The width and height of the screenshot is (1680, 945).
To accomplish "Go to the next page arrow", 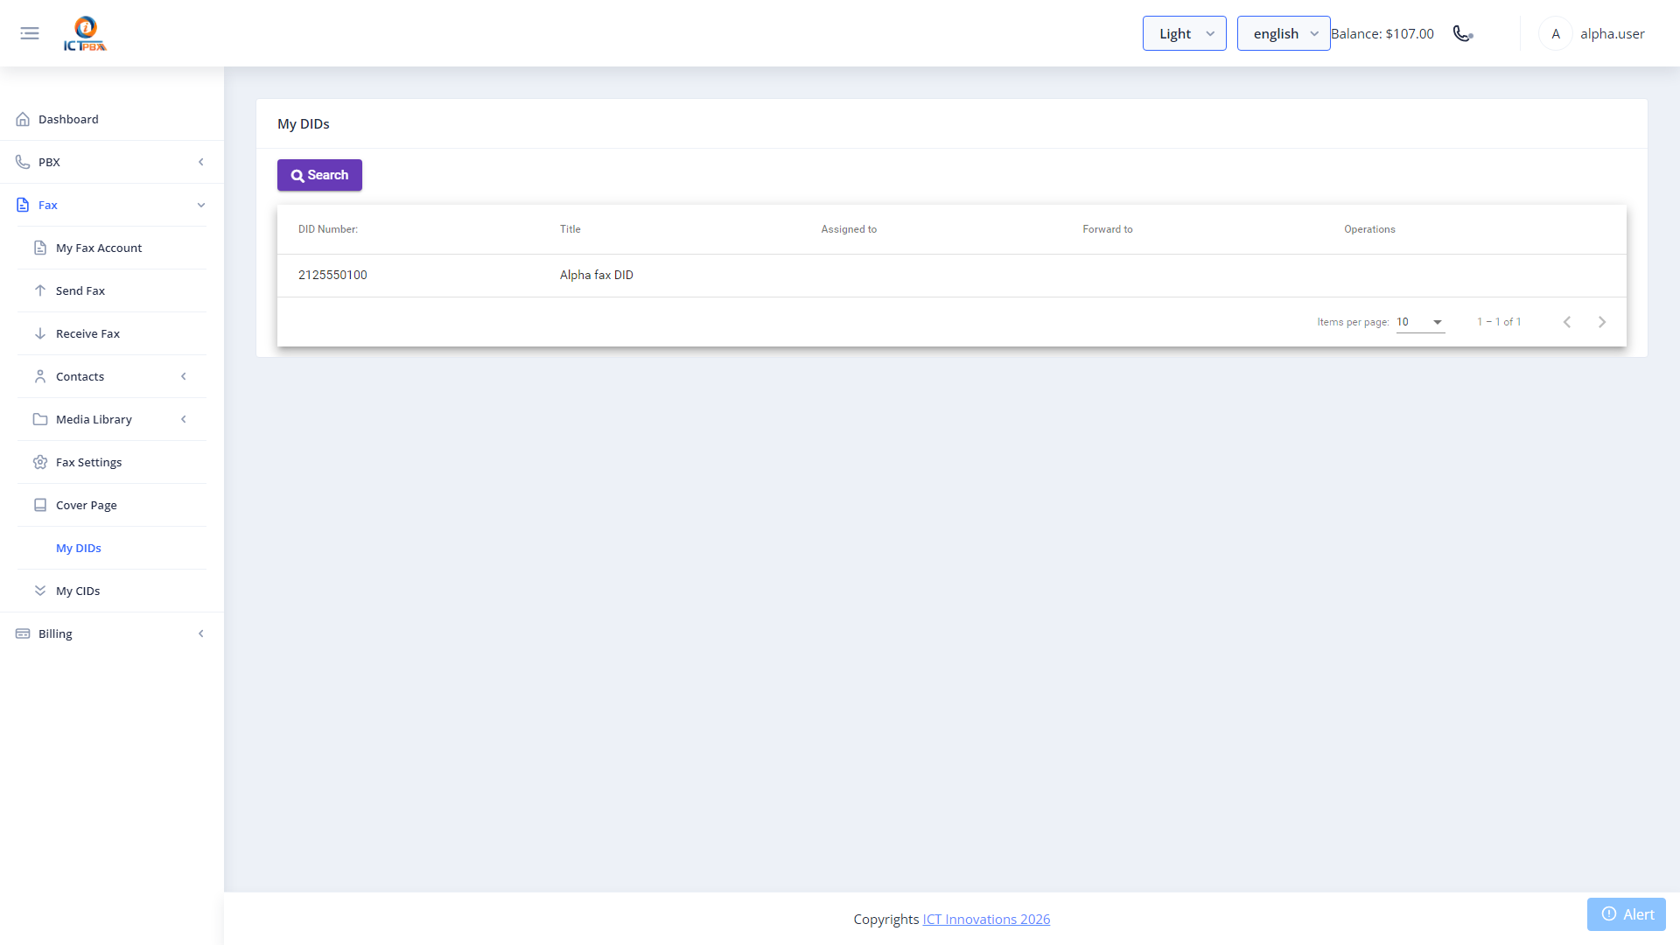I will coord(1602,322).
